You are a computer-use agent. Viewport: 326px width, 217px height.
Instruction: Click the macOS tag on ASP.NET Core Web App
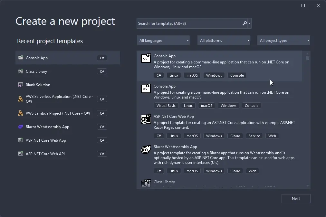click(x=192, y=136)
